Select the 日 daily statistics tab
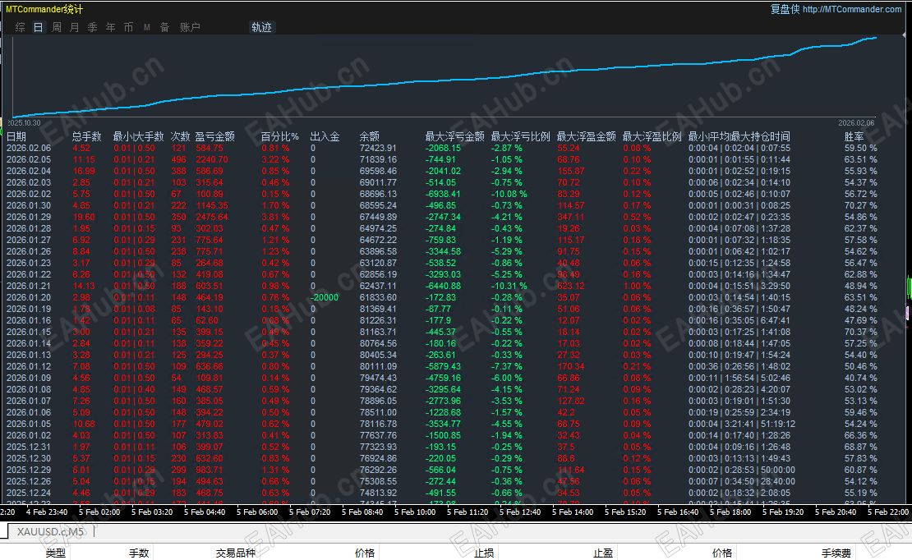The image size is (912, 560). (39, 27)
